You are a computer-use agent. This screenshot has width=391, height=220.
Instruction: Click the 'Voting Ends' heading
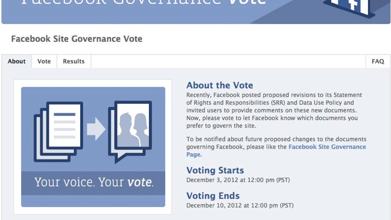(x=213, y=196)
